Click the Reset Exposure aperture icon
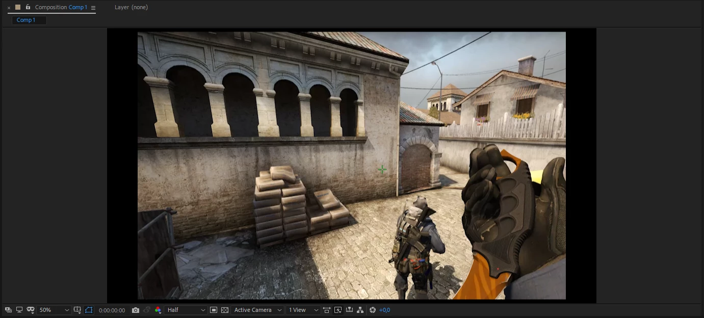Viewport: 704px width, 318px height. click(373, 310)
